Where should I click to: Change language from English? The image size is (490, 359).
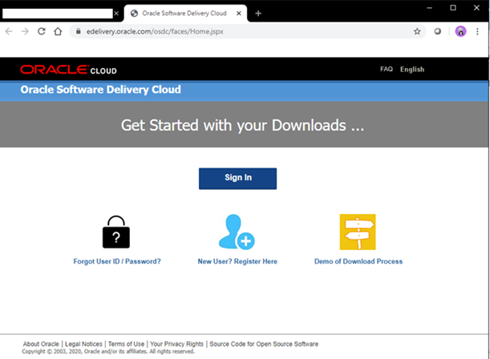412,69
